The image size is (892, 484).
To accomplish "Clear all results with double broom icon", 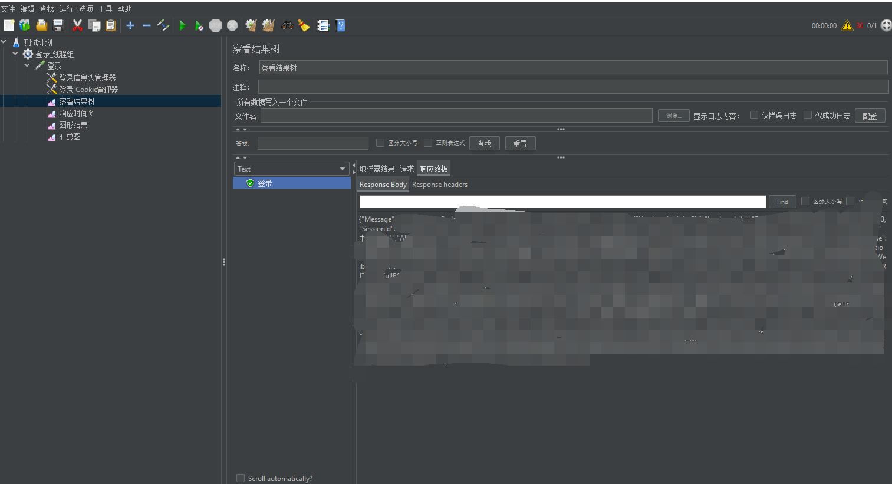I will point(268,25).
